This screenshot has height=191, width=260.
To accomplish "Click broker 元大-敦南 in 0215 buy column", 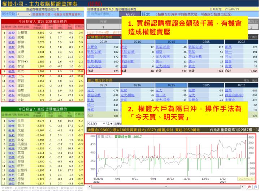I will pyautogui.click(x=162, y=57).
